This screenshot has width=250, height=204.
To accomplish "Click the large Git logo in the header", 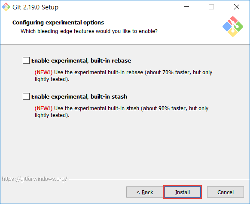I will pyautogui.click(x=233, y=27).
